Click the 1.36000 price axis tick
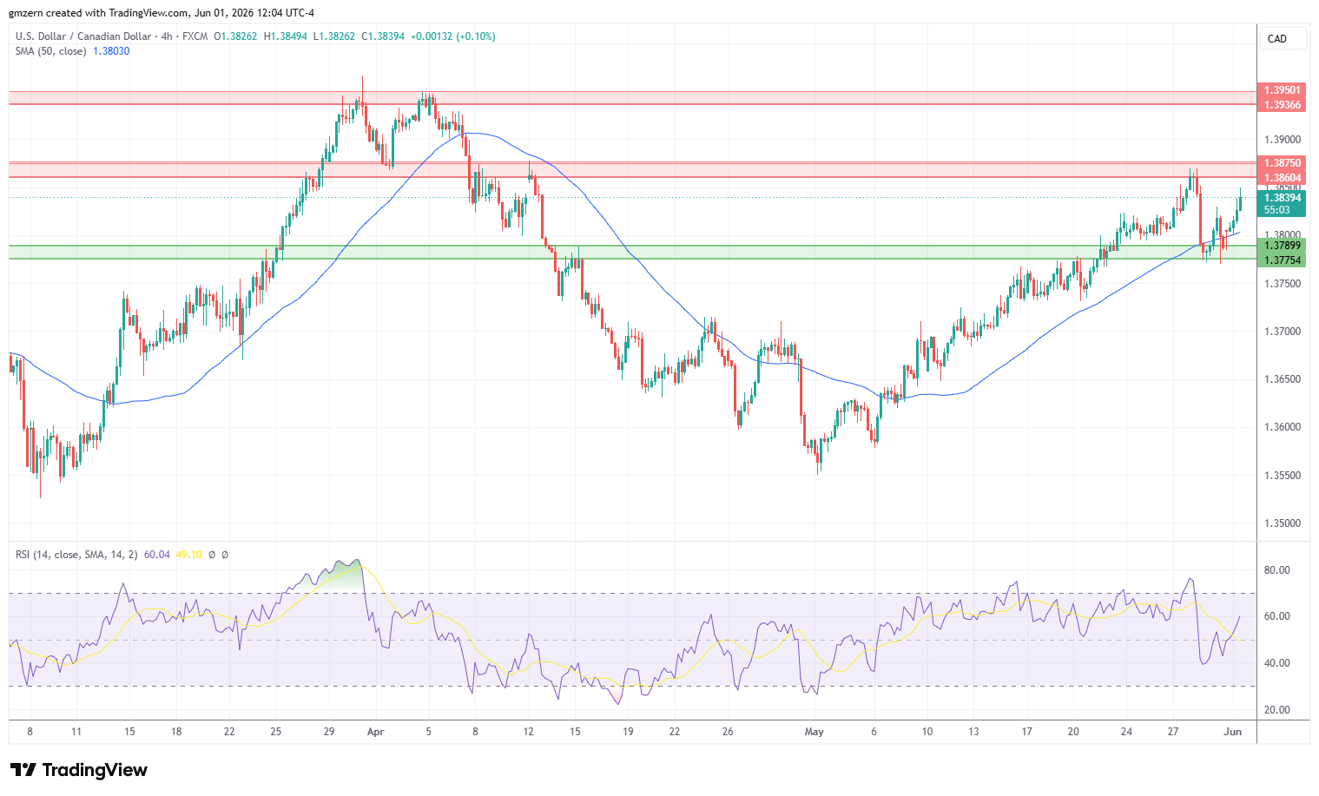Image resolution: width=1319 pixels, height=796 pixels. pyautogui.click(x=1283, y=427)
